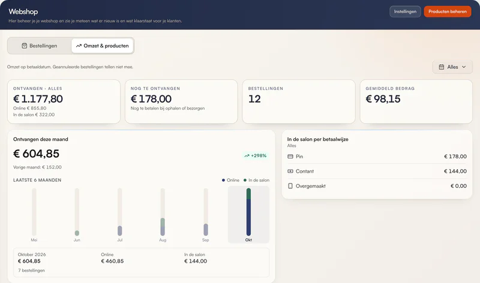The width and height of the screenshot is (480, 283).
Task: Select the Mei bar in the chart
Action: (x=34, y=212)
